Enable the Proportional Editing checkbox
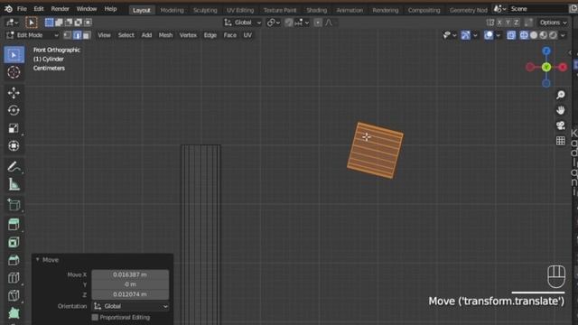The height and width of the screenshot is (325, 578). [95, 317]
